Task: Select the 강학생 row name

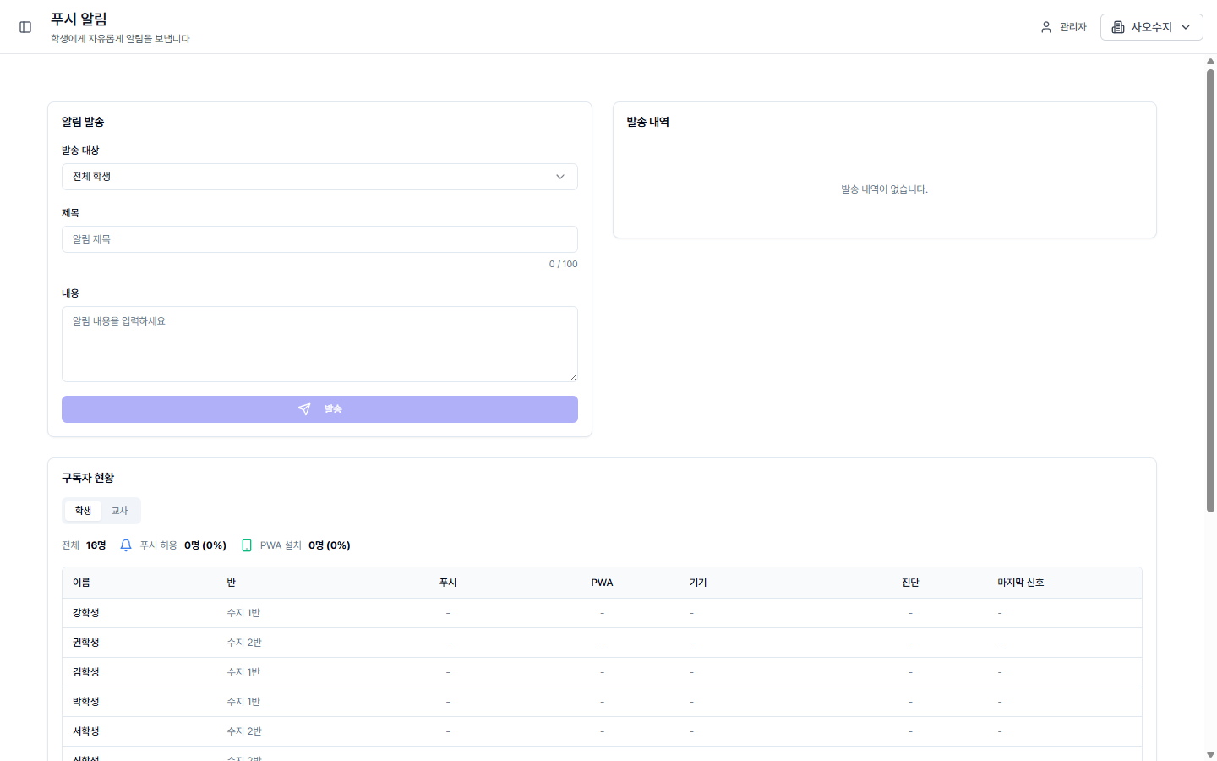Action: 86,613
